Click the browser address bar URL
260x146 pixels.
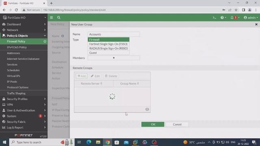tap(74, 10)
